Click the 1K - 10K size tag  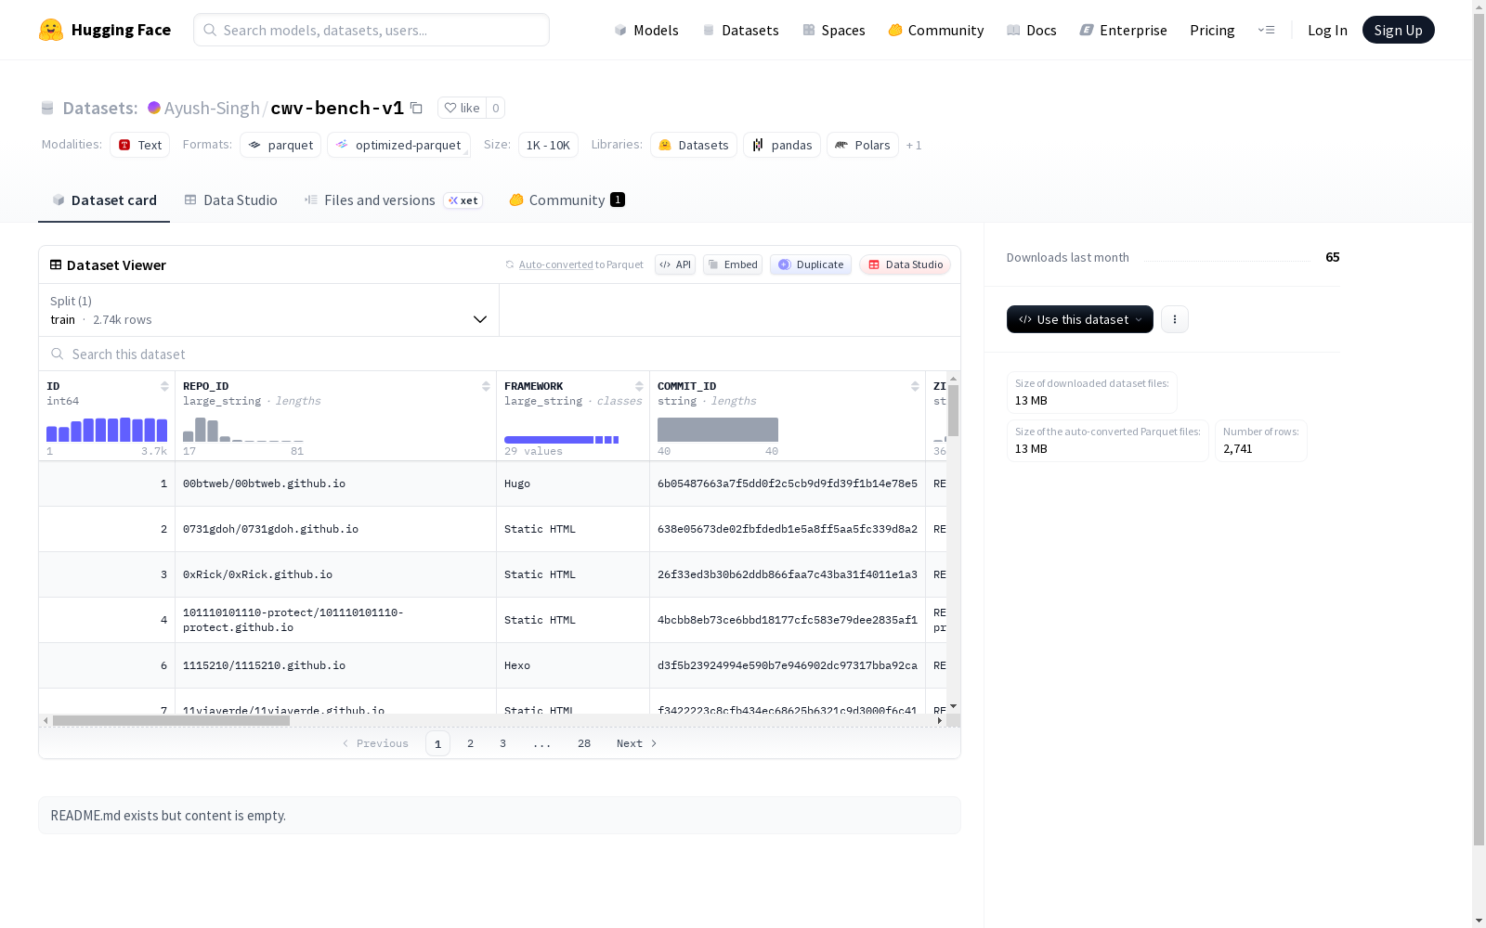point(548,145)
